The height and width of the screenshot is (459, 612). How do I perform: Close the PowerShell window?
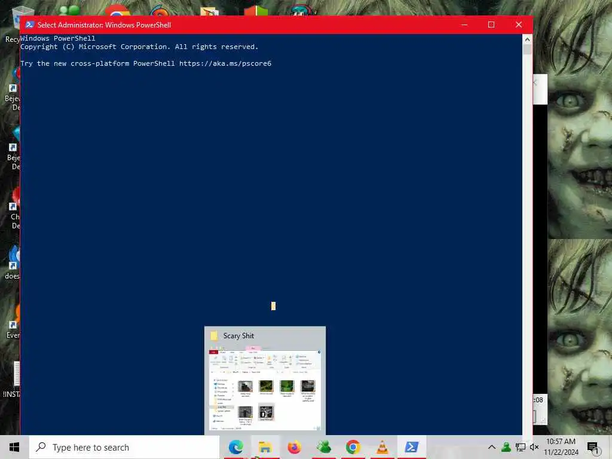point(519,25)
